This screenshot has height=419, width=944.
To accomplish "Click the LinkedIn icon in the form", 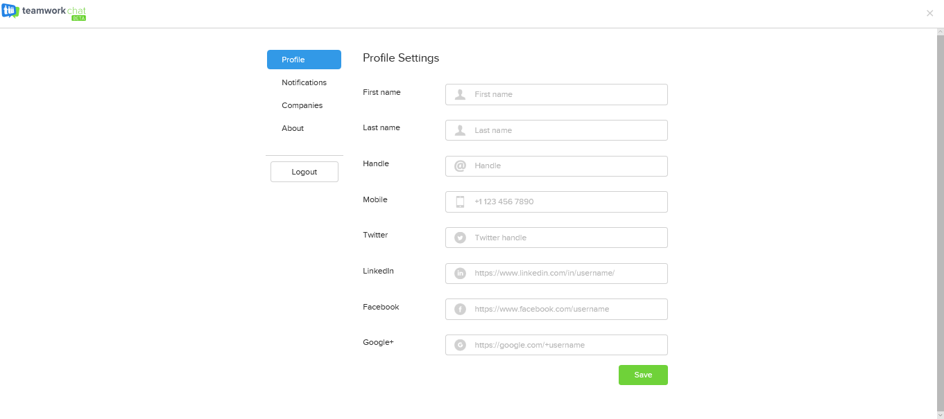I will tap(460, 274).
